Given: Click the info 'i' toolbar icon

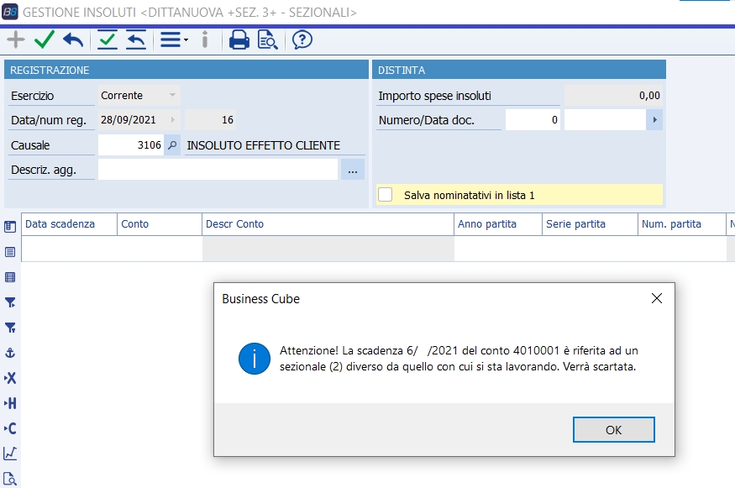Looking at the screenshot, I should 204,39.
